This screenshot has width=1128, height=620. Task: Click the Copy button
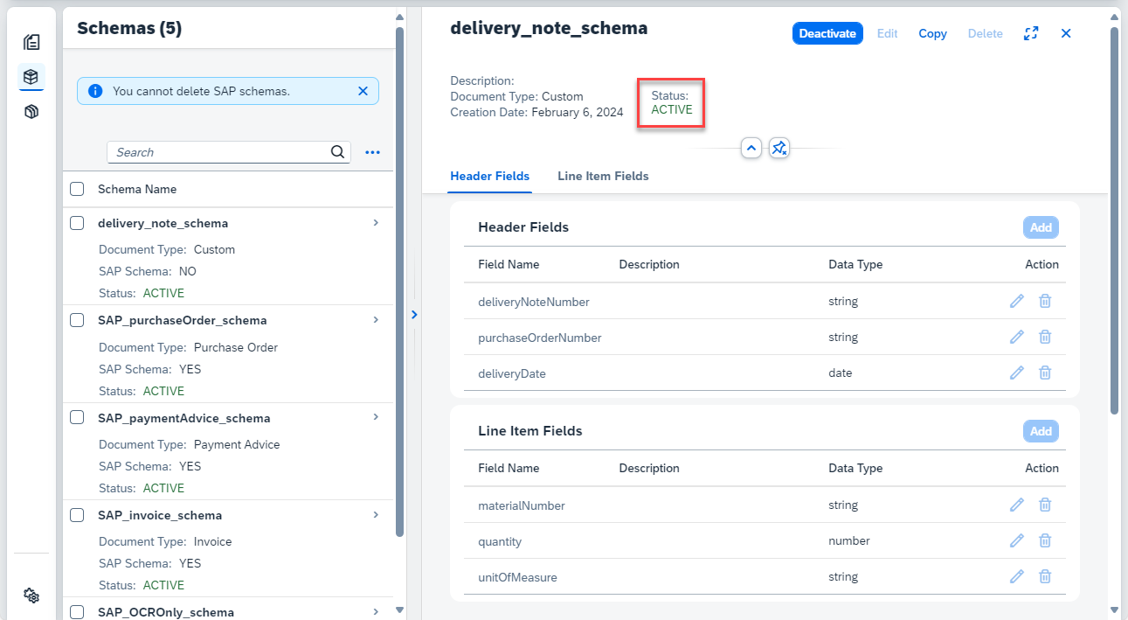click(932, 33)
